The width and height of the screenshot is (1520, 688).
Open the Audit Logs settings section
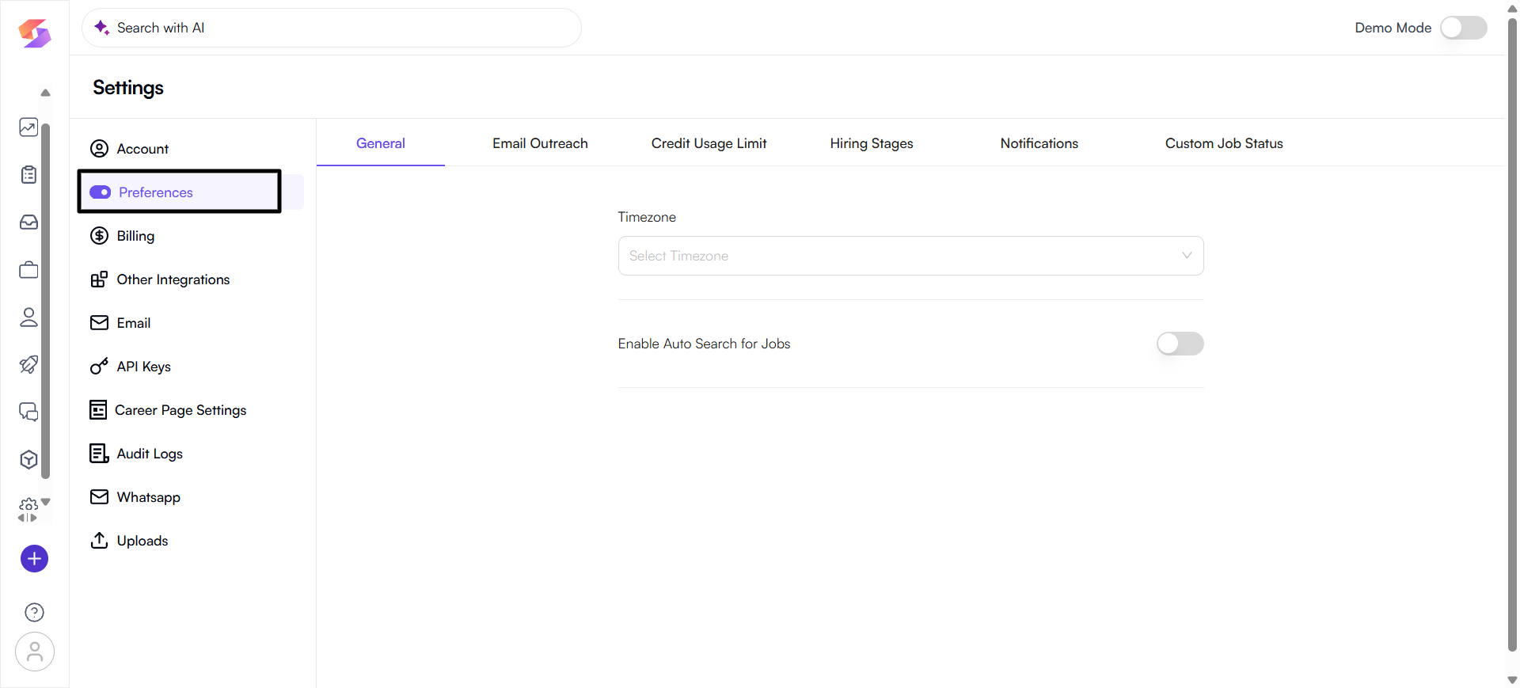point(150,454)
